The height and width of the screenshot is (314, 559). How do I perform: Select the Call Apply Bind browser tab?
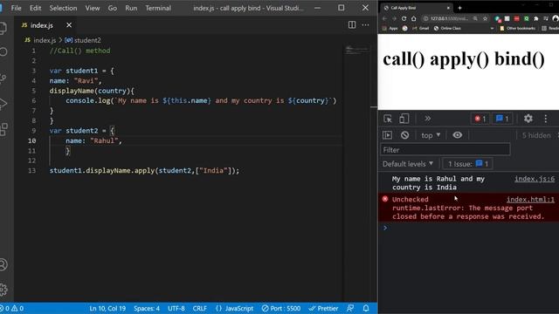(416, 8)
